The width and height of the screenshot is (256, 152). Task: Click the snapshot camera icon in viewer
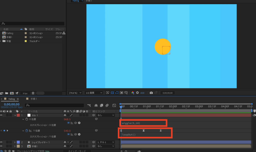[151, 93]
